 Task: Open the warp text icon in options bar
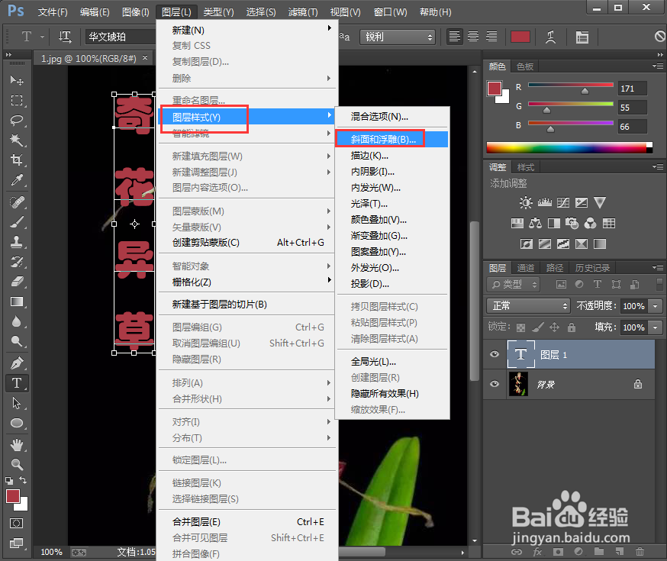coord(550,37)
